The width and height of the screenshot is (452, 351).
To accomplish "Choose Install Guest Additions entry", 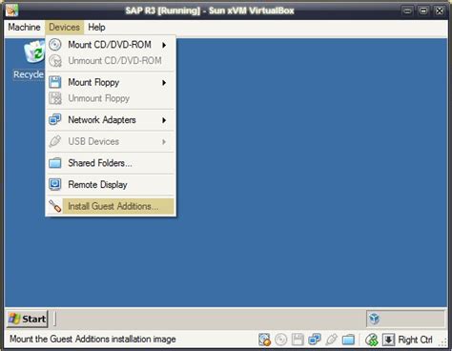I will pyautogui.click(x=111, y=206).
